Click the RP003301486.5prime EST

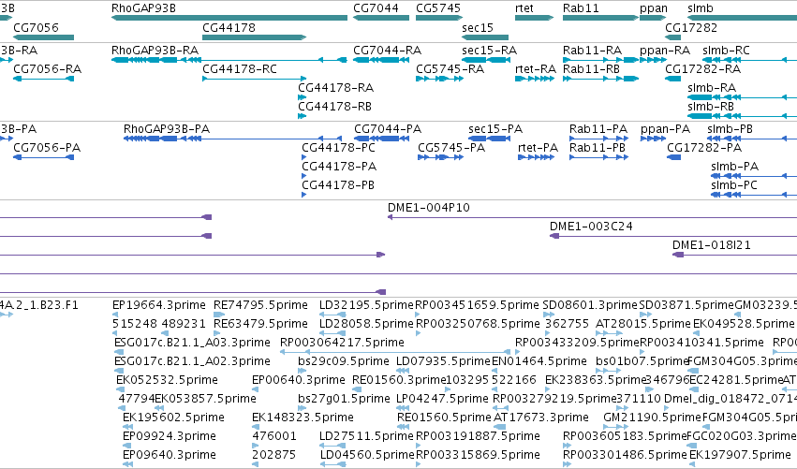(568, 464)
